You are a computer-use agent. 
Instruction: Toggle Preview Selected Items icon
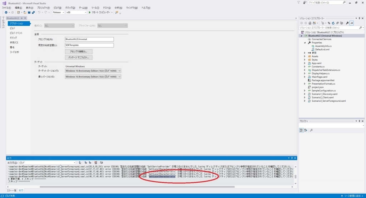tap(352, 23)
